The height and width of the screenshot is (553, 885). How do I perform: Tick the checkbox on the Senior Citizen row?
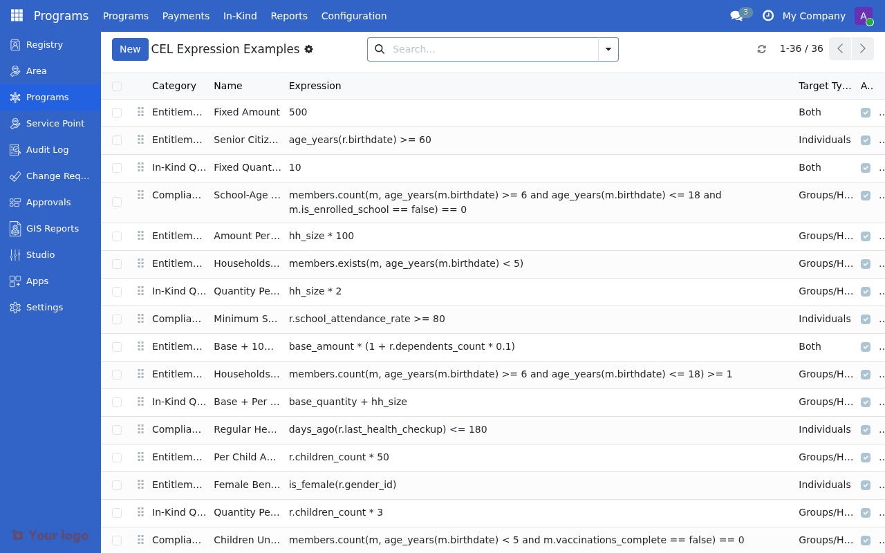pos(116,140)
